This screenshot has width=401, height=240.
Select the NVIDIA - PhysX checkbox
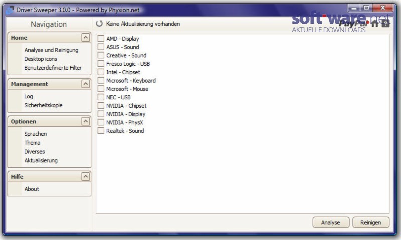pyautogui.click(x=101, y=122)
